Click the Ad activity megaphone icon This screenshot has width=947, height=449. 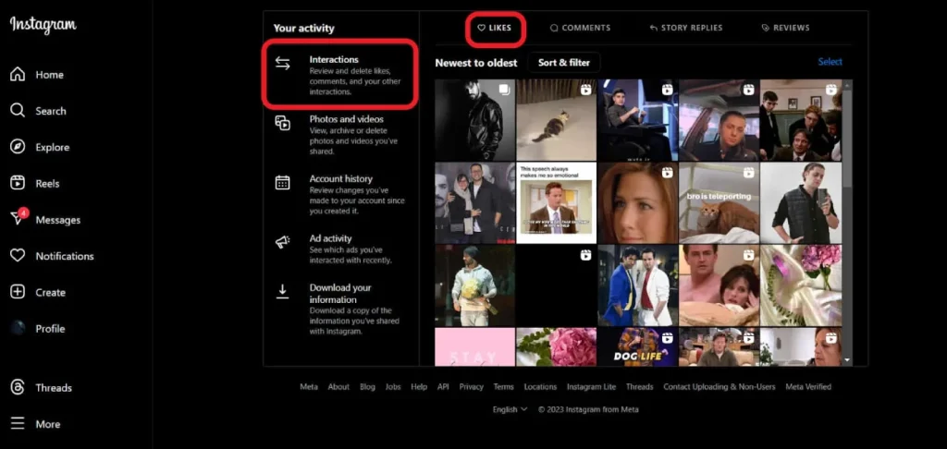[283, 242]
